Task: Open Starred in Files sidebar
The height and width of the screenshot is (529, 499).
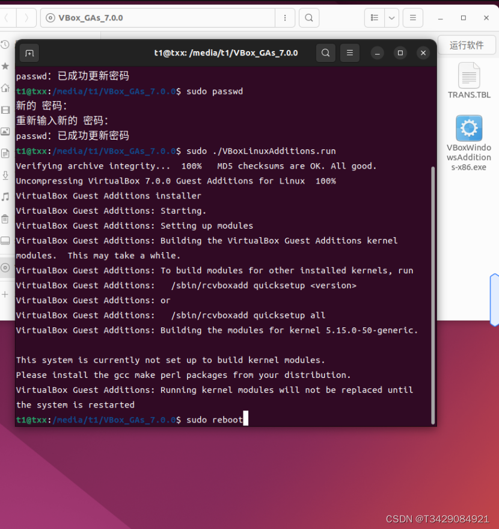Action: tap(5, 66)
